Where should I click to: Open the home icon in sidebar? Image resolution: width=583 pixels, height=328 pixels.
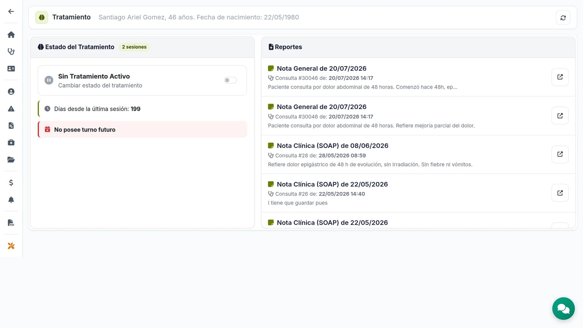pos(11,35)
